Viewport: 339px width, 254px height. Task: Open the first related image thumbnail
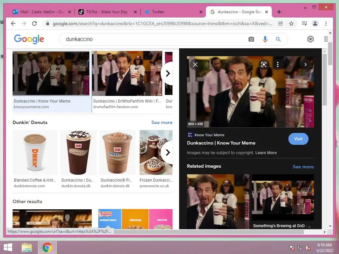tap(218, 201)
